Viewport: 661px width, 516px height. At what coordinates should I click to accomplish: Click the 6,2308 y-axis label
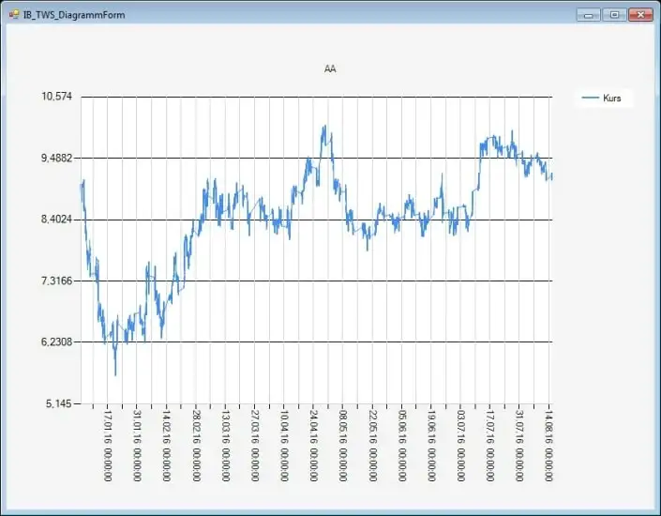pos(56,341)
